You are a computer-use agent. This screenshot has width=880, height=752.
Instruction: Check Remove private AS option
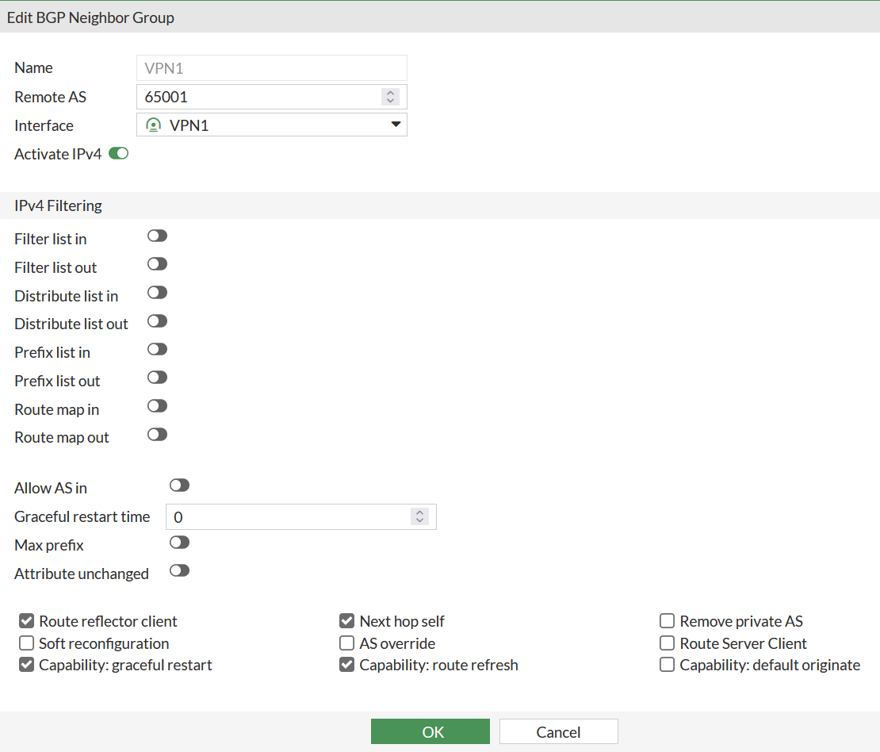pyautogui.click(x=668, y=621)
